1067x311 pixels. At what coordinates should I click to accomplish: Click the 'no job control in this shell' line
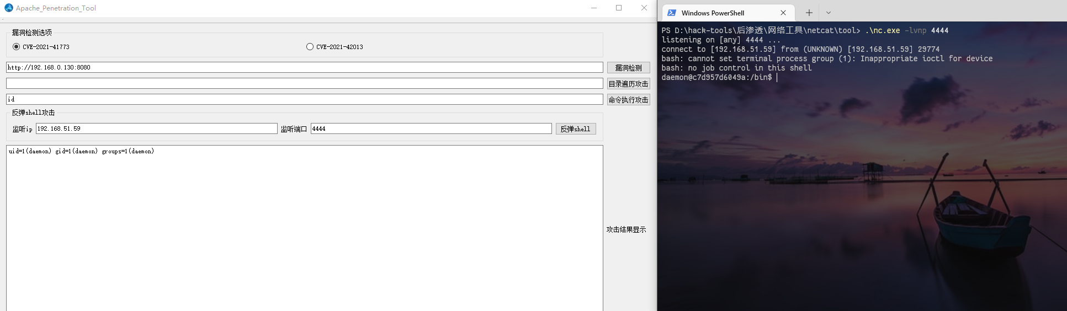[736, 68]
